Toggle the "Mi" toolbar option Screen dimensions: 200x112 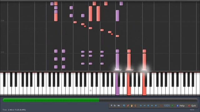pos(119,106)
